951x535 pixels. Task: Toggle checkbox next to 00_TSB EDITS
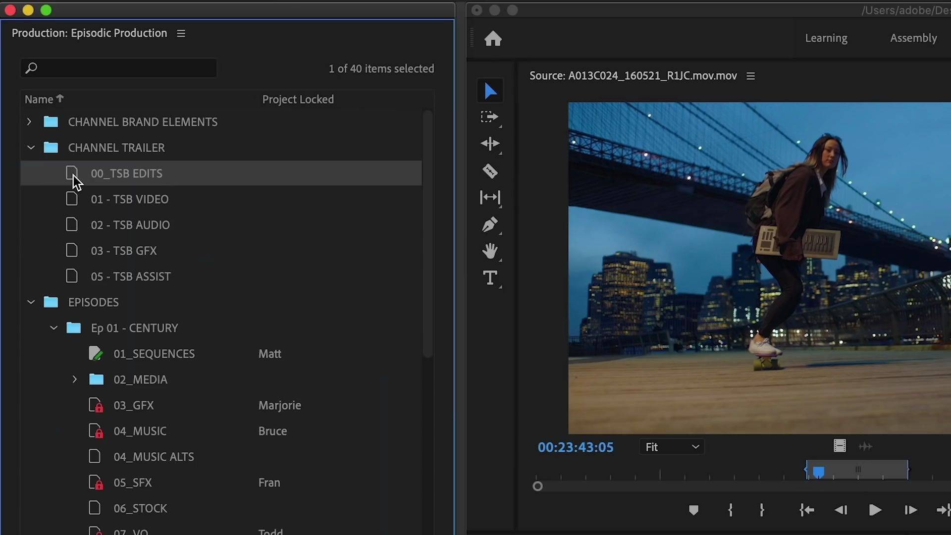72,173
